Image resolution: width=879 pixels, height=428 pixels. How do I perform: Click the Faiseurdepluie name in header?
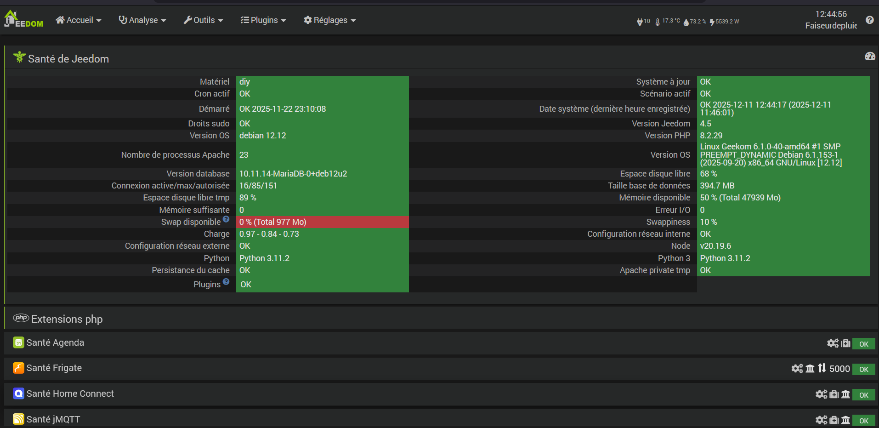(x=831, y=26)
